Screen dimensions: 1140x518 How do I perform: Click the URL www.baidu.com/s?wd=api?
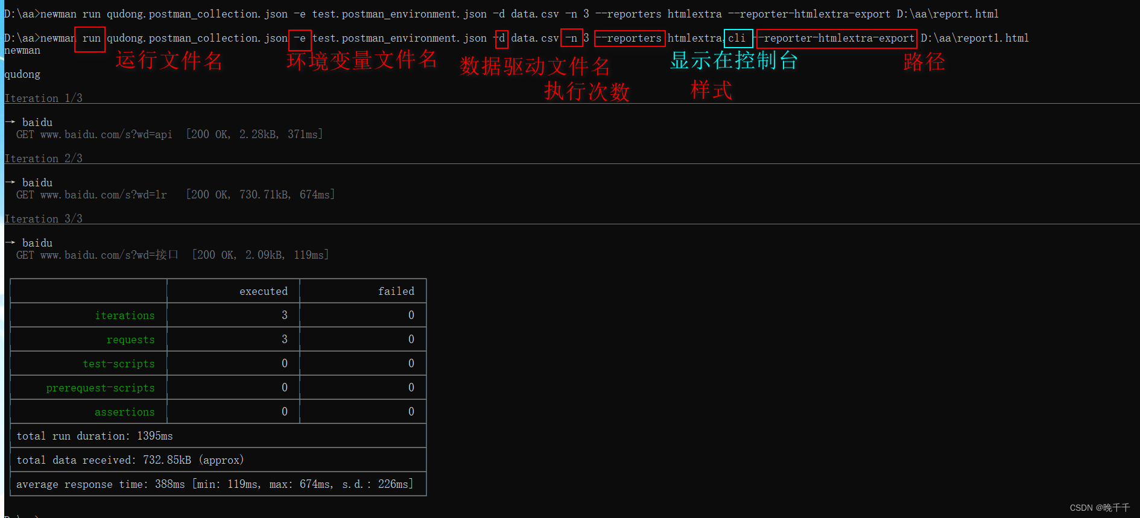coord(106,134)
